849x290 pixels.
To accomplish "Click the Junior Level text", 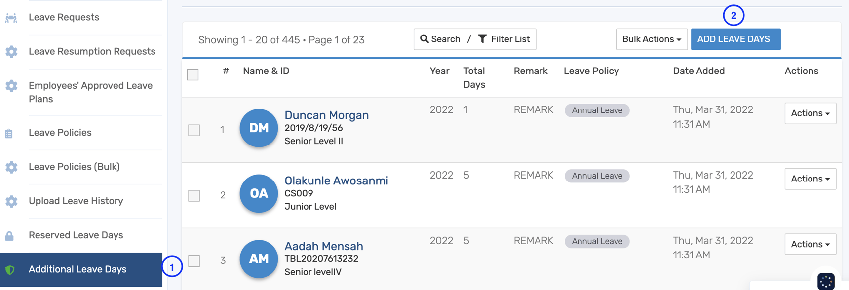I will pos(310,207).
